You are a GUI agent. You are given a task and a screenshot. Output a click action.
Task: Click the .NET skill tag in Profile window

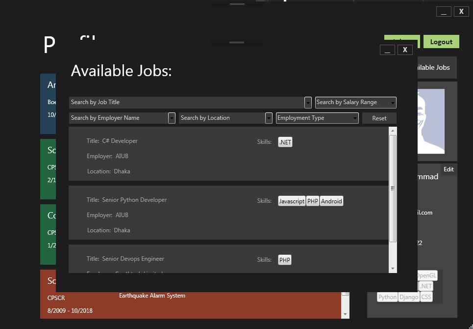[425, 286]
